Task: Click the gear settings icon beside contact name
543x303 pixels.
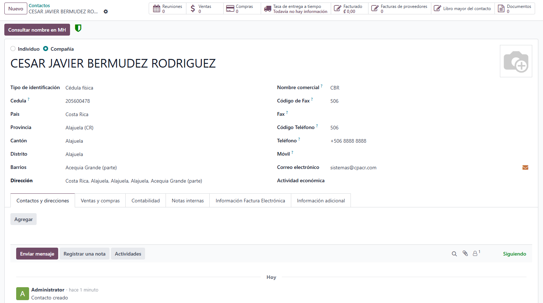Action: point(106,12)
